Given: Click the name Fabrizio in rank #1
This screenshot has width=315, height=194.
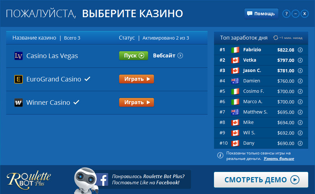Looking at the screenshot, I should (252, 50).
